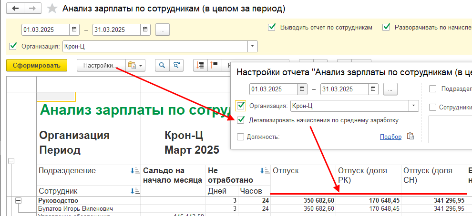472x216 pixels.
Task: Click the Подбор link
Action: (390, 137)
